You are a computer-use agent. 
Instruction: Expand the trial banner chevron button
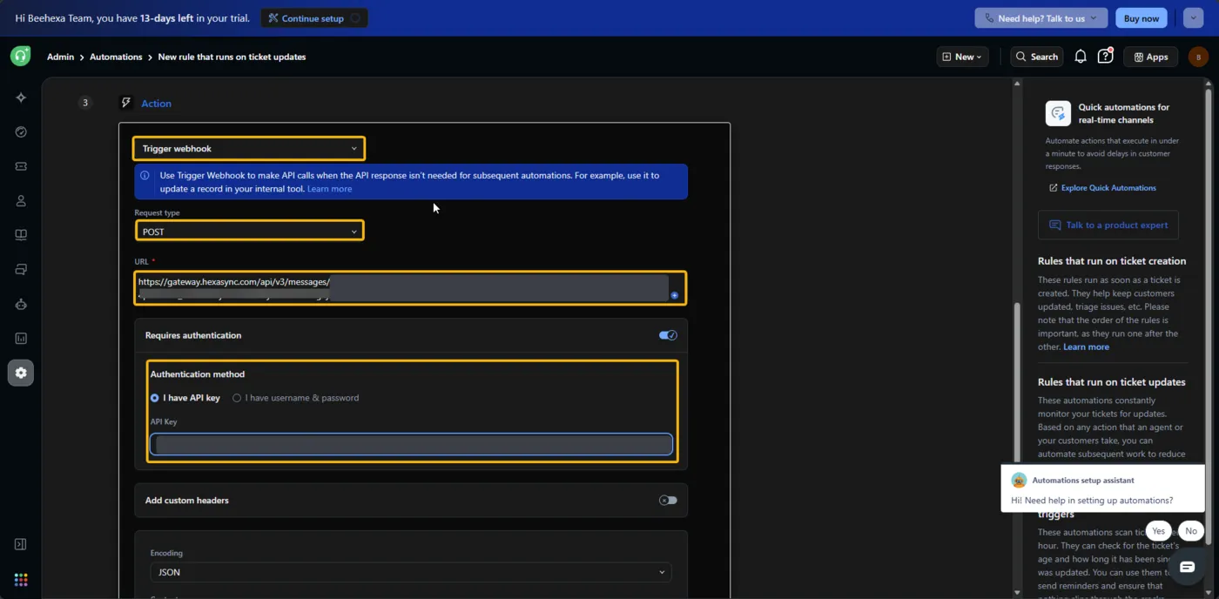(1193, 18)
